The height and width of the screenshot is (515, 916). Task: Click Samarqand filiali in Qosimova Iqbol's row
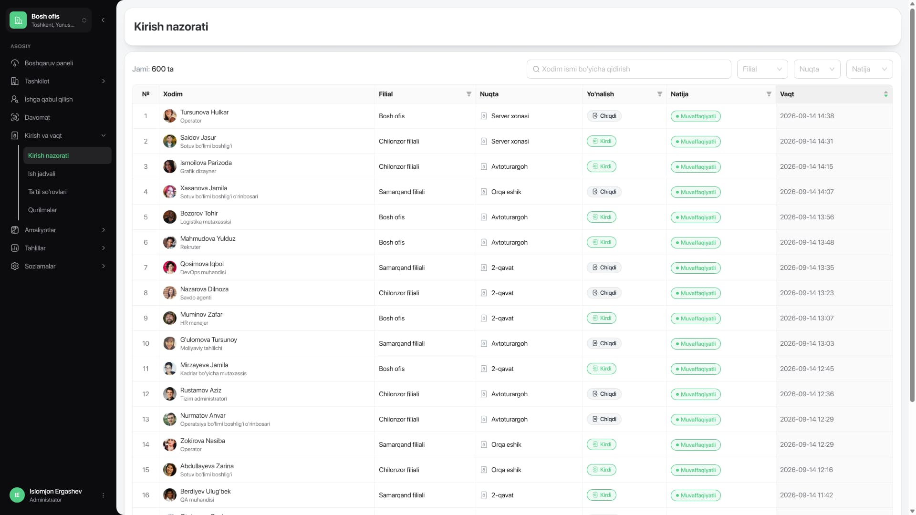402,268
